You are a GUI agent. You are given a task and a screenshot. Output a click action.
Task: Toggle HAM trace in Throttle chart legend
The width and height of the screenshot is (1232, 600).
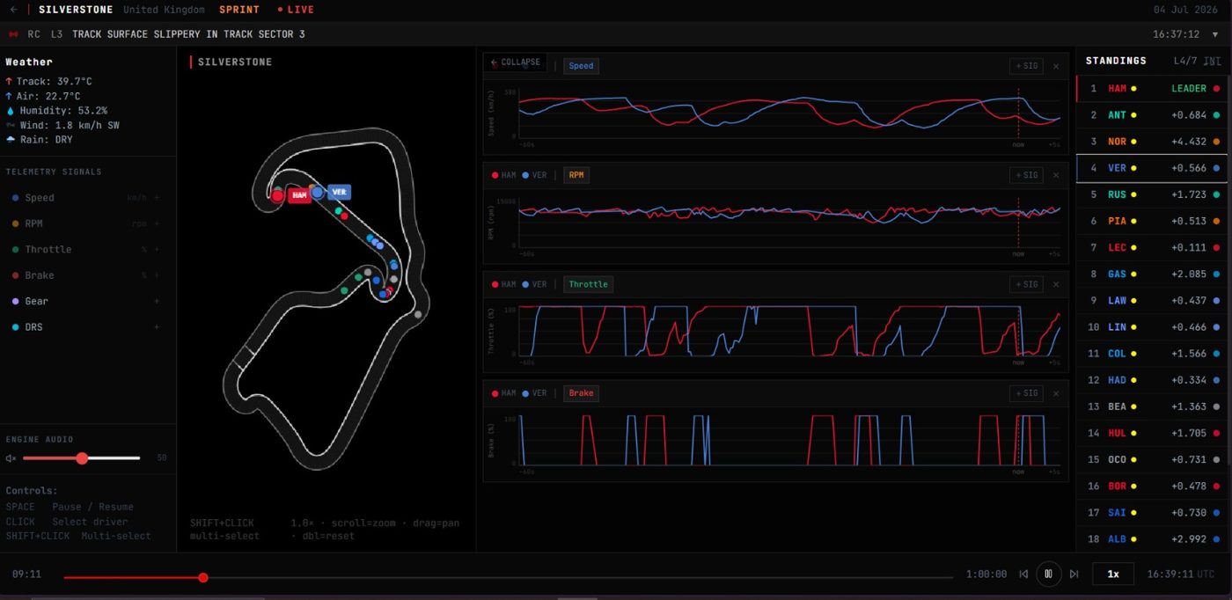coord(503,284)
